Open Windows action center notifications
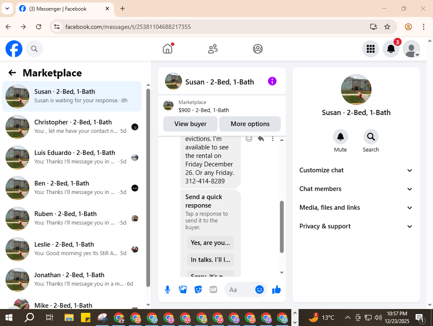Screen dimensions: 433x326 419,318
